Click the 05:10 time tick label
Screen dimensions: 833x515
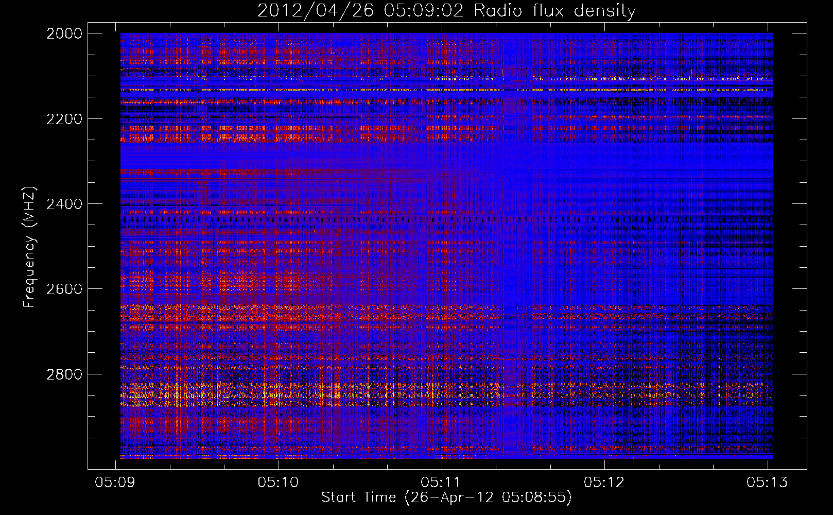coord(279,482)
